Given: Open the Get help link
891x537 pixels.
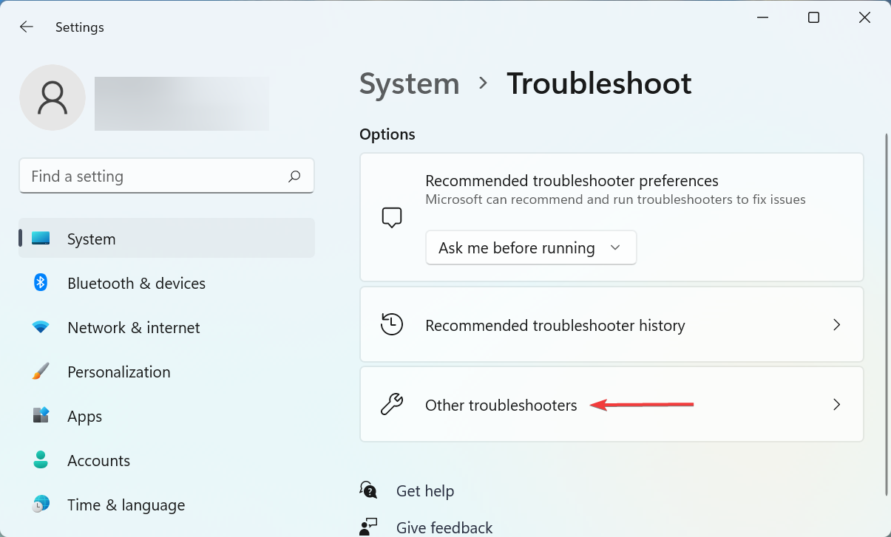Looking at the screenshot, I should 424,490.
